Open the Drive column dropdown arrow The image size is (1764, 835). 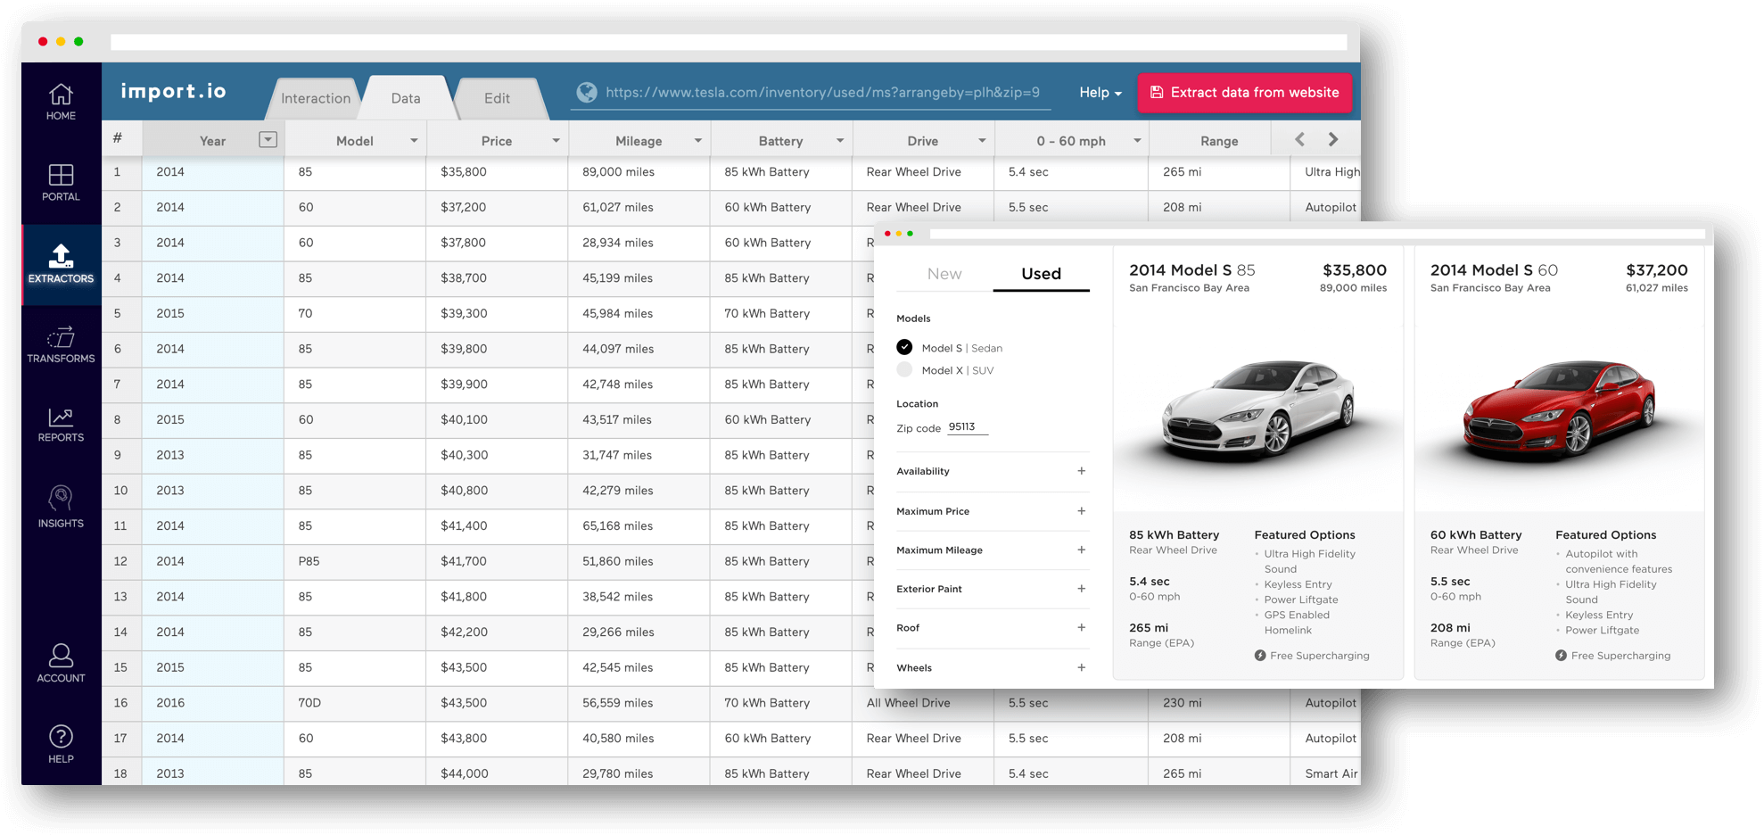[982, 141]
